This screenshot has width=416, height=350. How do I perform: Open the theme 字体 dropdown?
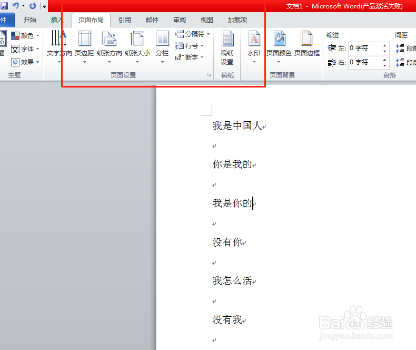tap(25, 49)
